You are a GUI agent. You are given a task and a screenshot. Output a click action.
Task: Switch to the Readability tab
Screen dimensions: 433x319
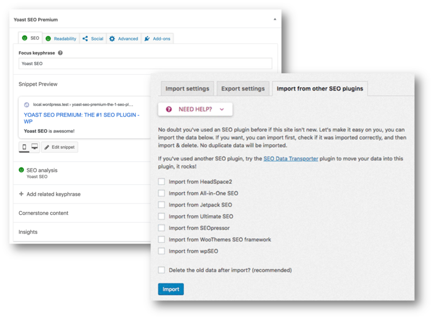[61, 38]
